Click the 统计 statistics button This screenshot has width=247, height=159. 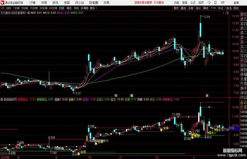click(x=198, y=8)
